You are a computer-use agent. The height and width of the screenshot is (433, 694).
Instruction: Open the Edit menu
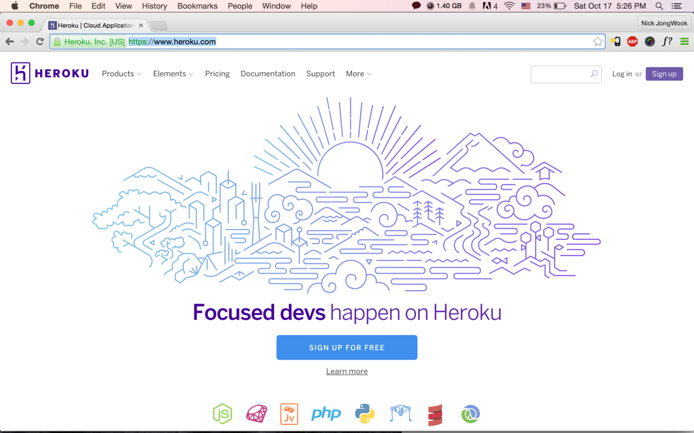pyautogui.click(x=98, y=6)
